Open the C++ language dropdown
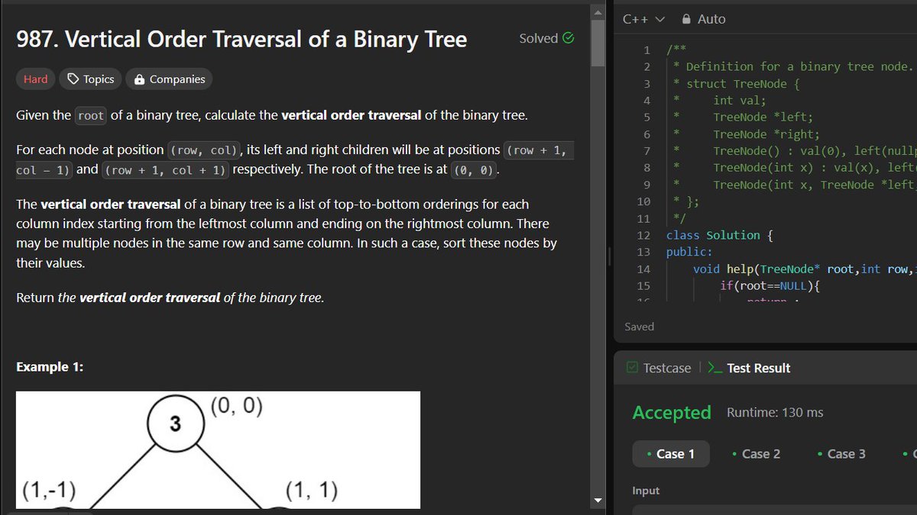 [643, 19]
